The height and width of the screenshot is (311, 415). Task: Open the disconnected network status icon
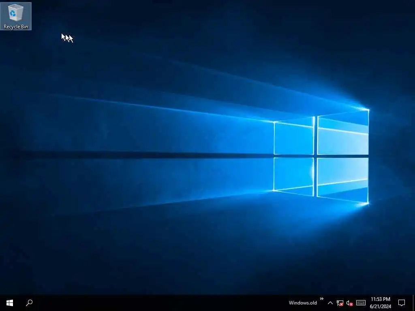coord(340,303)
